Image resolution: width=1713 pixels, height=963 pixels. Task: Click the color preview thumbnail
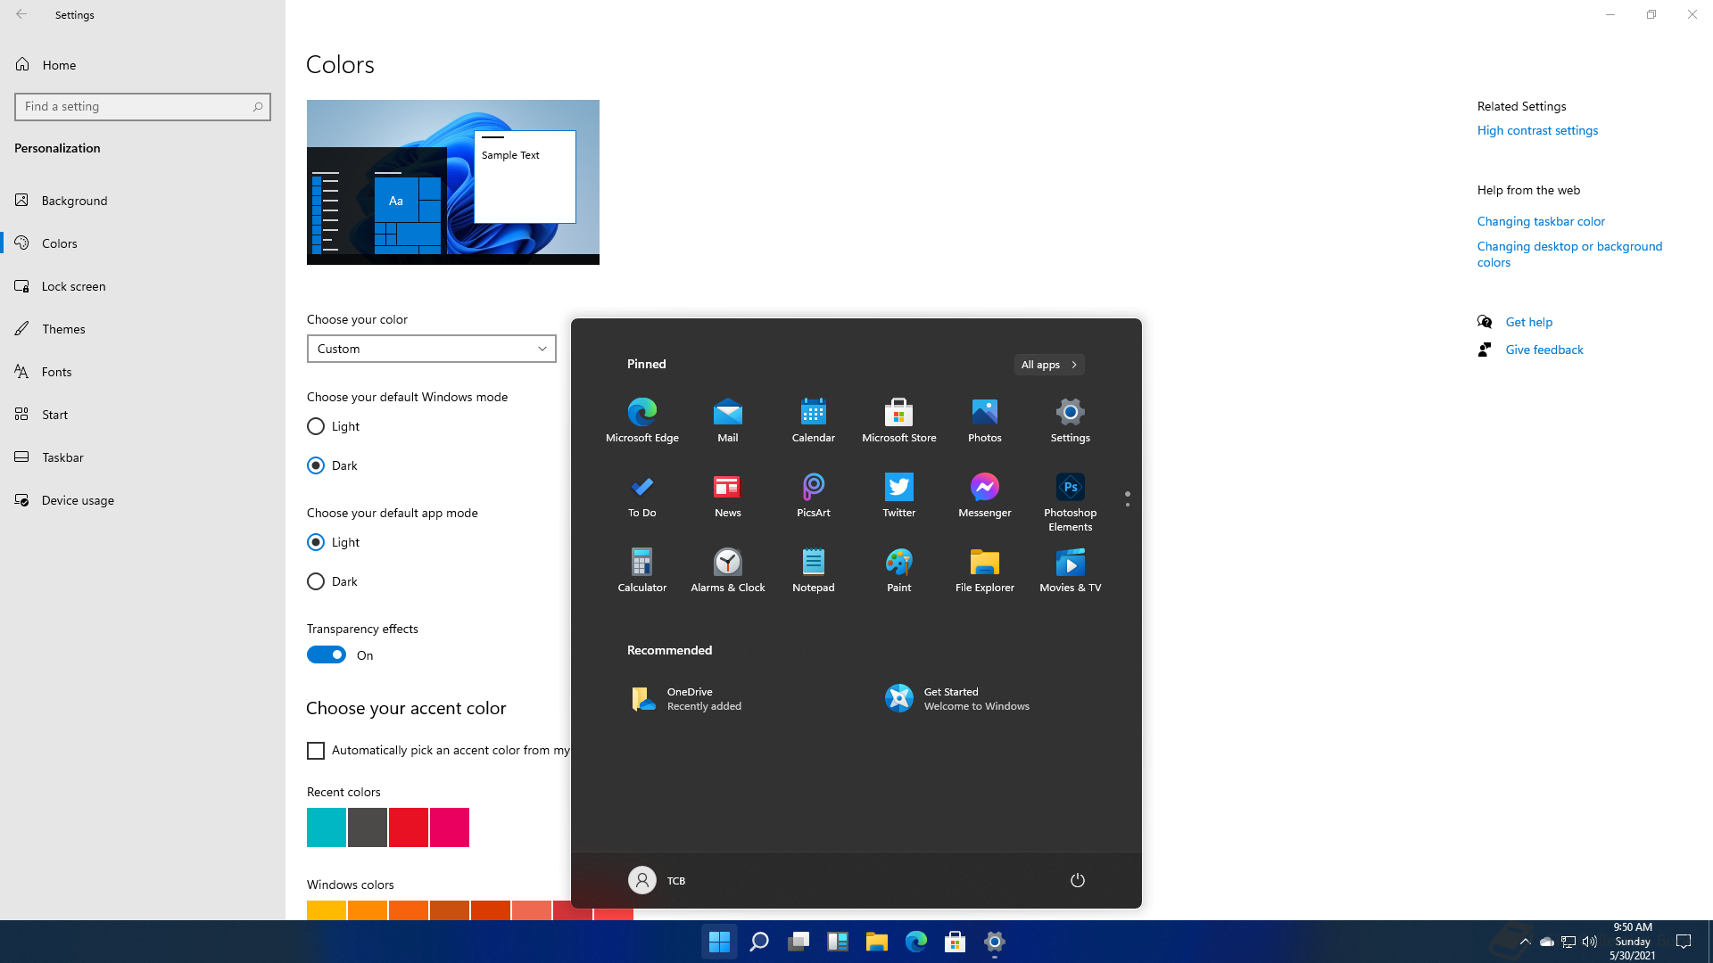coord(453,182)
